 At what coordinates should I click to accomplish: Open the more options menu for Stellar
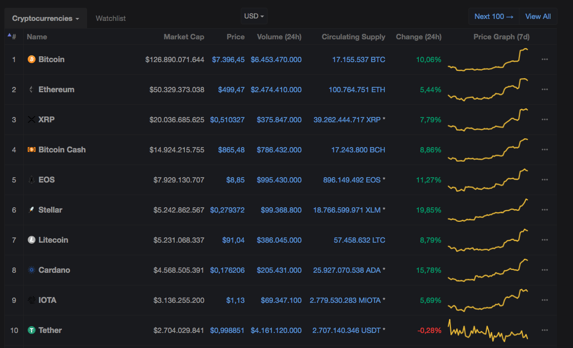click(544, 210)
